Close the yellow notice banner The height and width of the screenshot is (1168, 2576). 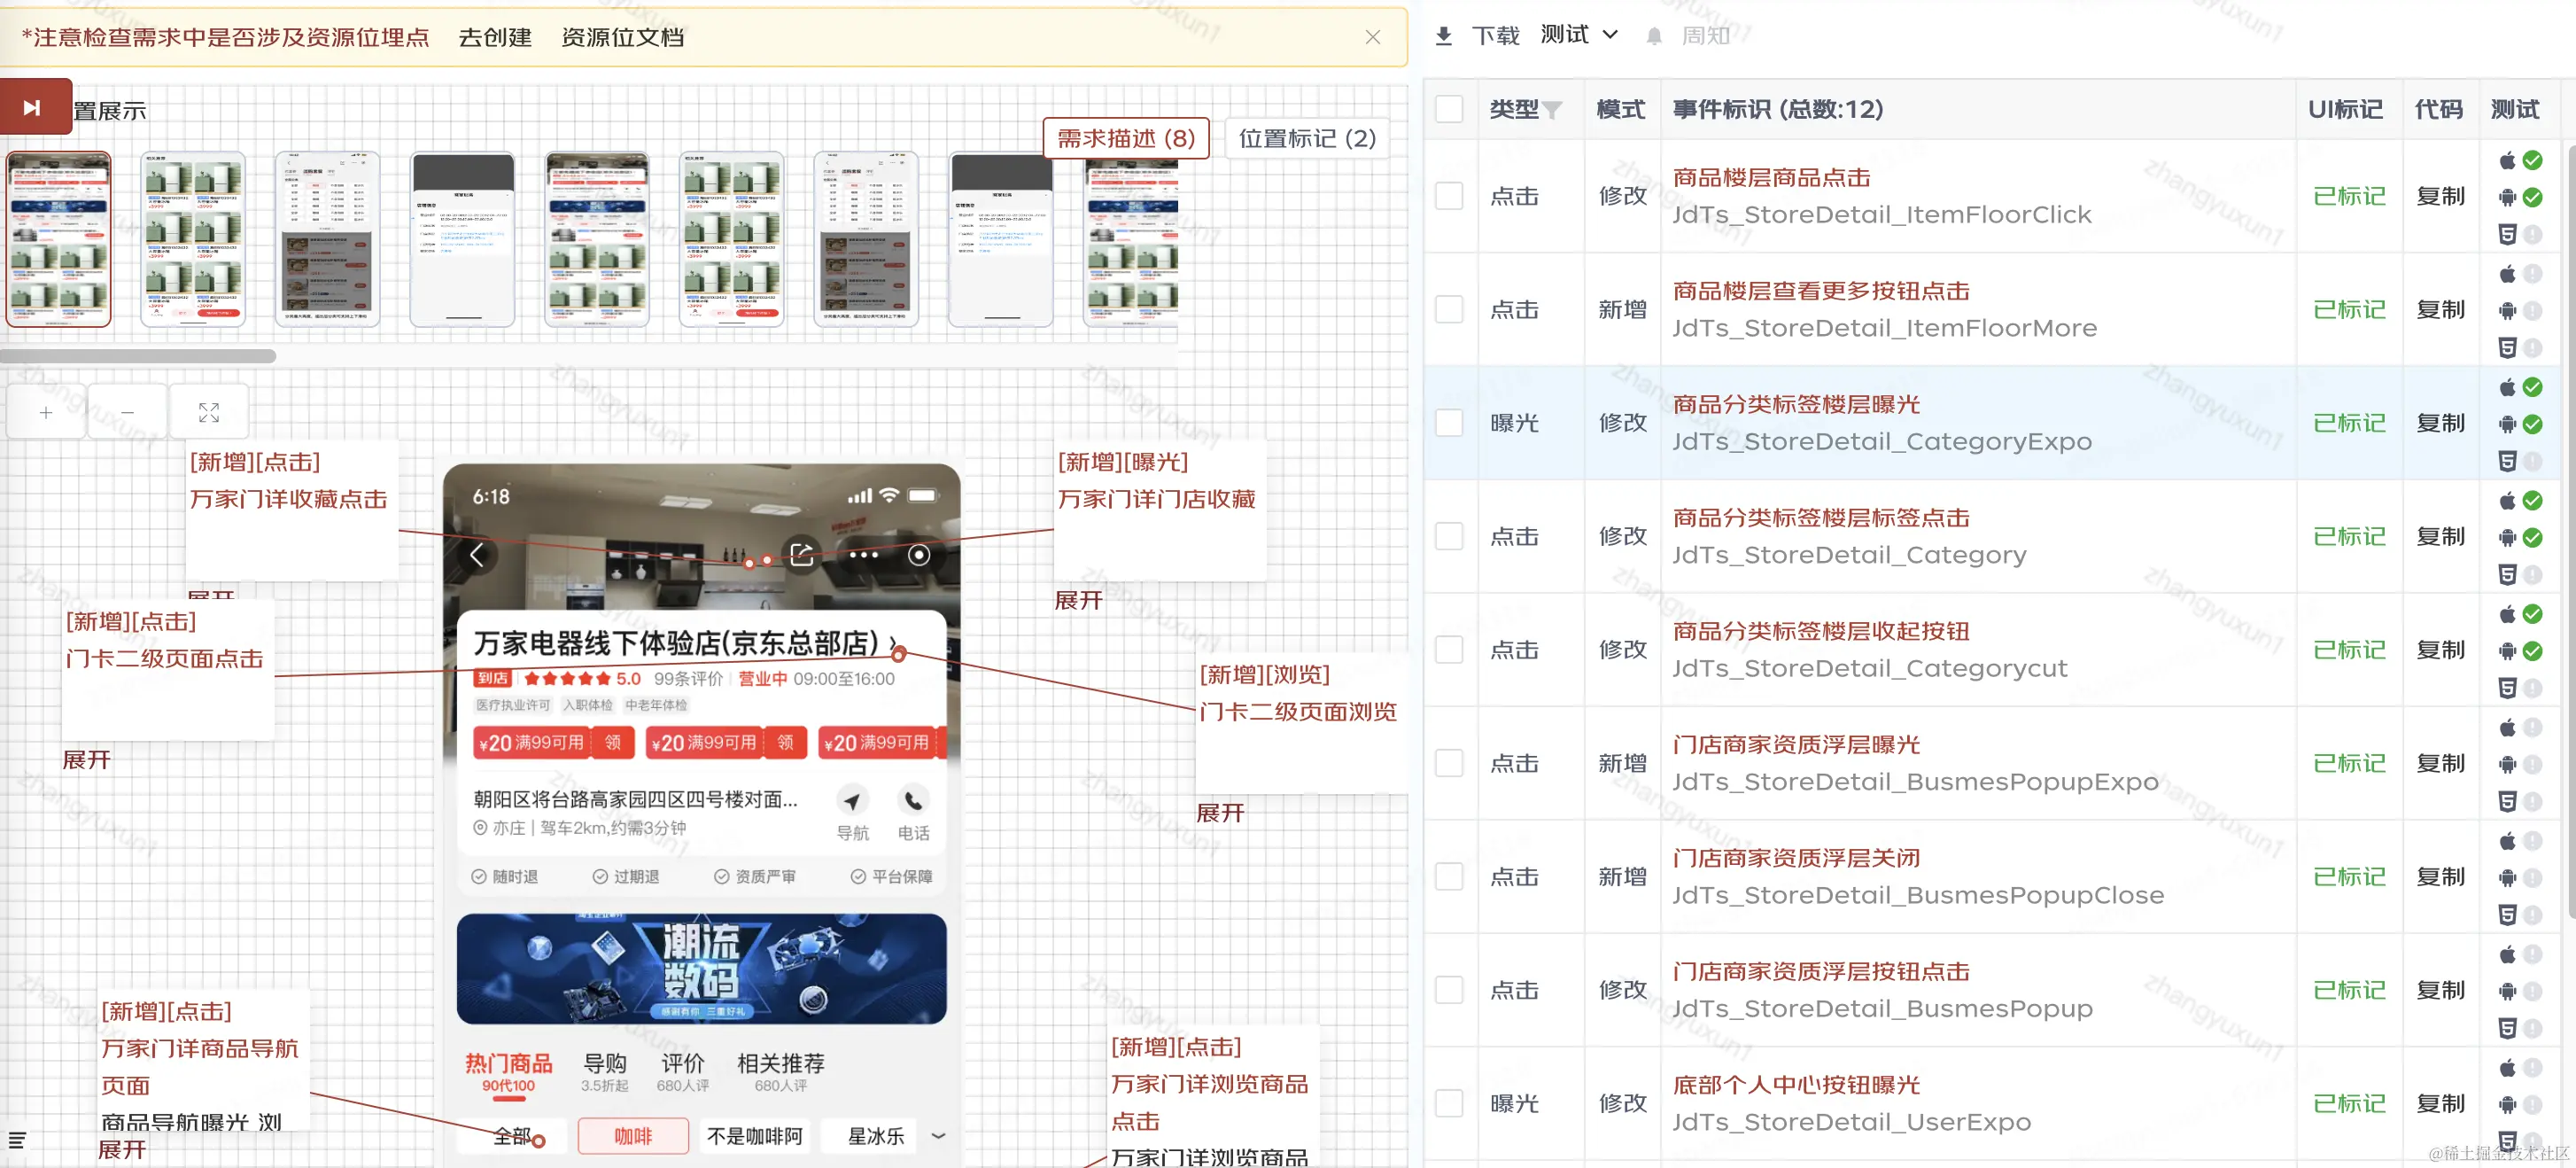click(x=1372, y=37)
